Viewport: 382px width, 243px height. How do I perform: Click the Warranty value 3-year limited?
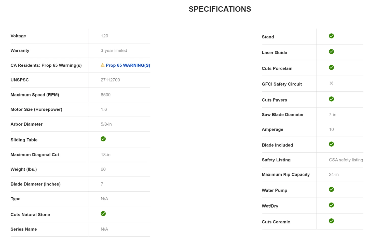click(x=114, y=51)
